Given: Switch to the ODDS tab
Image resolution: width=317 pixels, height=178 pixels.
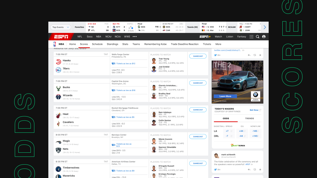Looking at the screenshot, I should pos(226,119).
